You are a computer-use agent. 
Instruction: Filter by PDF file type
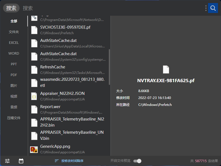click(14, 75)
